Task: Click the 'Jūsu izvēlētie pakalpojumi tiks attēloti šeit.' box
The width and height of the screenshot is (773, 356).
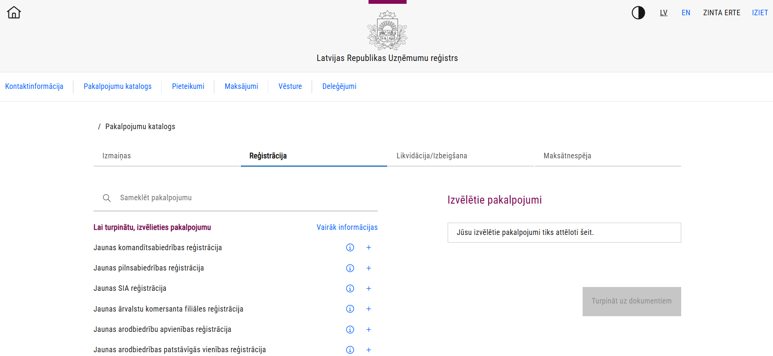Action: point(564,232)
